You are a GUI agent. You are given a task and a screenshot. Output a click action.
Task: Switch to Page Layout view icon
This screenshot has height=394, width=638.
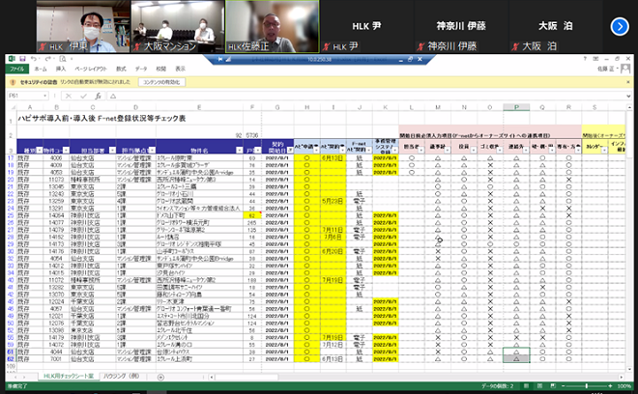click(539, 385)
